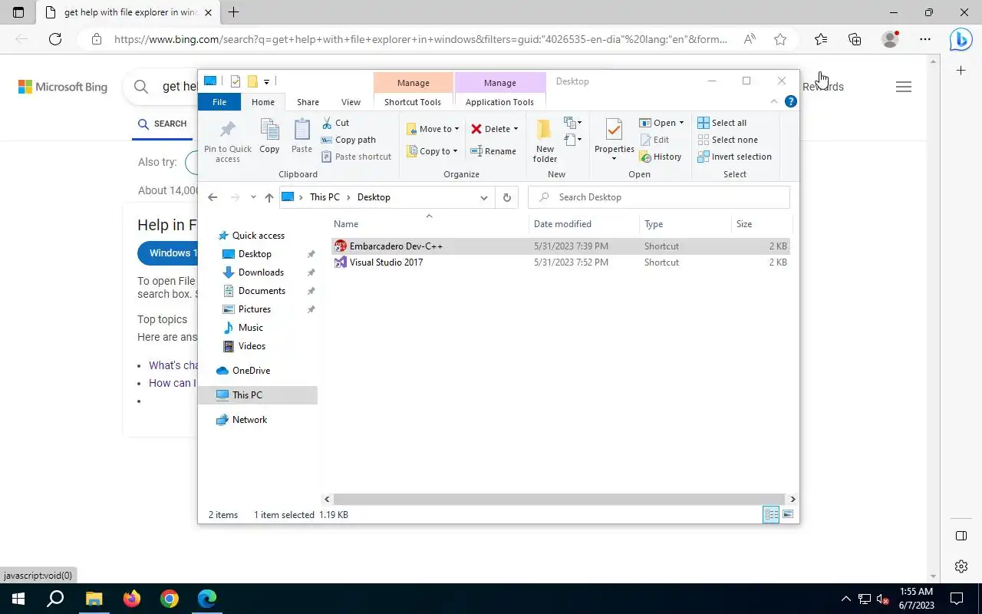Click SEARCH tab on Bing page
The image size is (982, 614).
click(x=162, y=124)
